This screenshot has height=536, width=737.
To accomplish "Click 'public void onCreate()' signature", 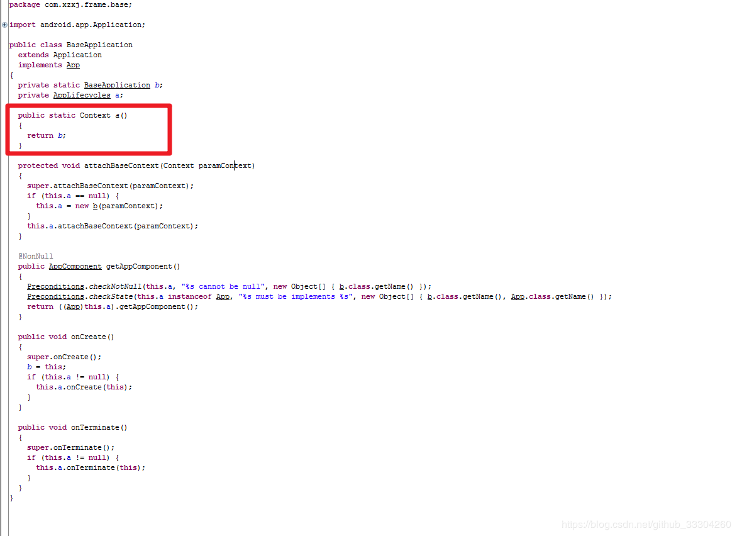I will tap(66, 337).
